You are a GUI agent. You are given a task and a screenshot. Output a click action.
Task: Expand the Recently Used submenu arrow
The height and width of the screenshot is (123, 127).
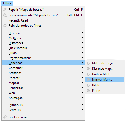tap(82, 20)
